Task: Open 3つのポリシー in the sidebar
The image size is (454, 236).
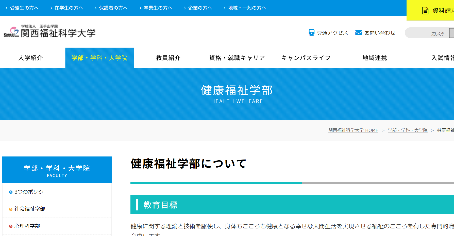Action: click(x=31, y=192)
